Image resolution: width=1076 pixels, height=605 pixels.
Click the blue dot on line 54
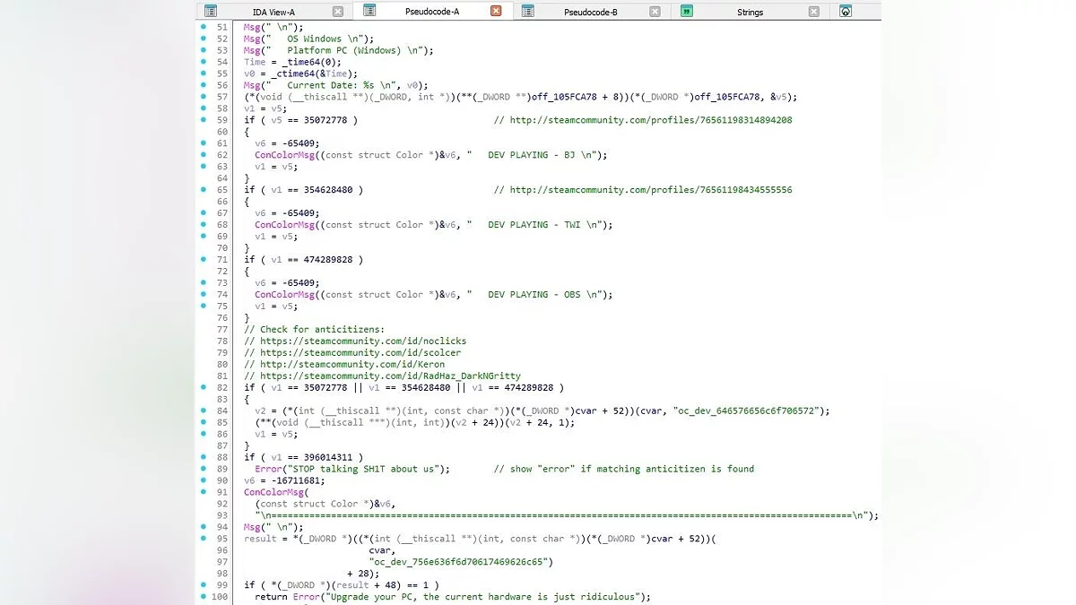(x=203, y=62)
